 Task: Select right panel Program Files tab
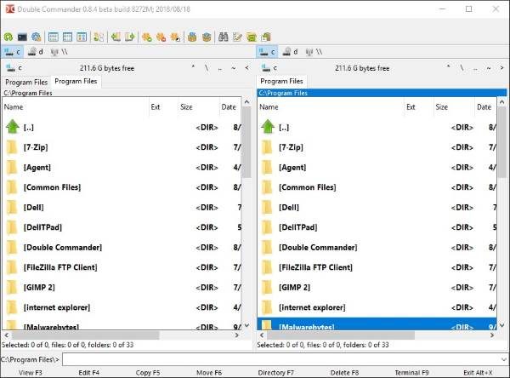coord(281,81)
